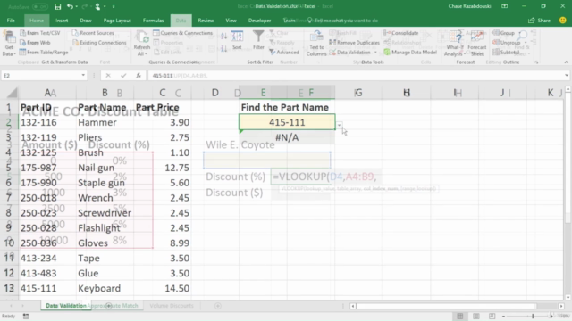572x321 pixels.
Task: Adjust the zoom slider
Action: (x=533, y=317)
